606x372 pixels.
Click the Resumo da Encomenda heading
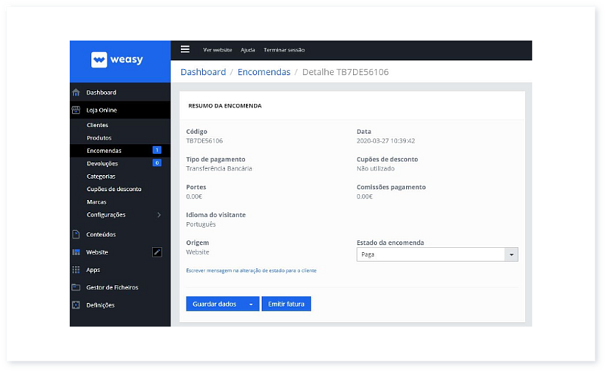[x=225, y=105]
